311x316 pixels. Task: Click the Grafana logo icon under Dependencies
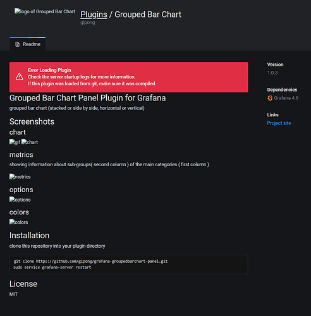pos(270,98)
